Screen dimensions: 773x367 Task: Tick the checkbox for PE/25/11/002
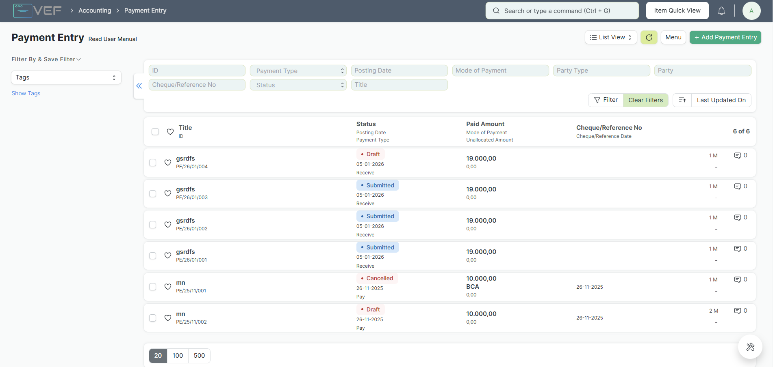point(153,318)
